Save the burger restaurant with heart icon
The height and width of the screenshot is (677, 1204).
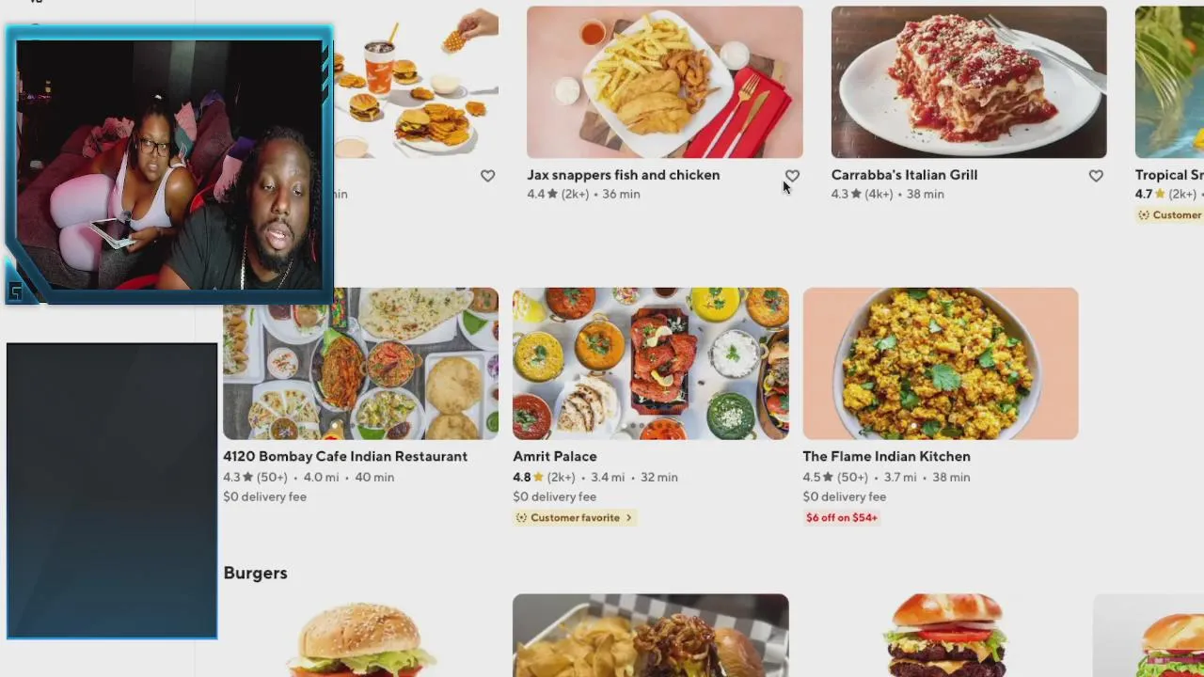point(487,176)
